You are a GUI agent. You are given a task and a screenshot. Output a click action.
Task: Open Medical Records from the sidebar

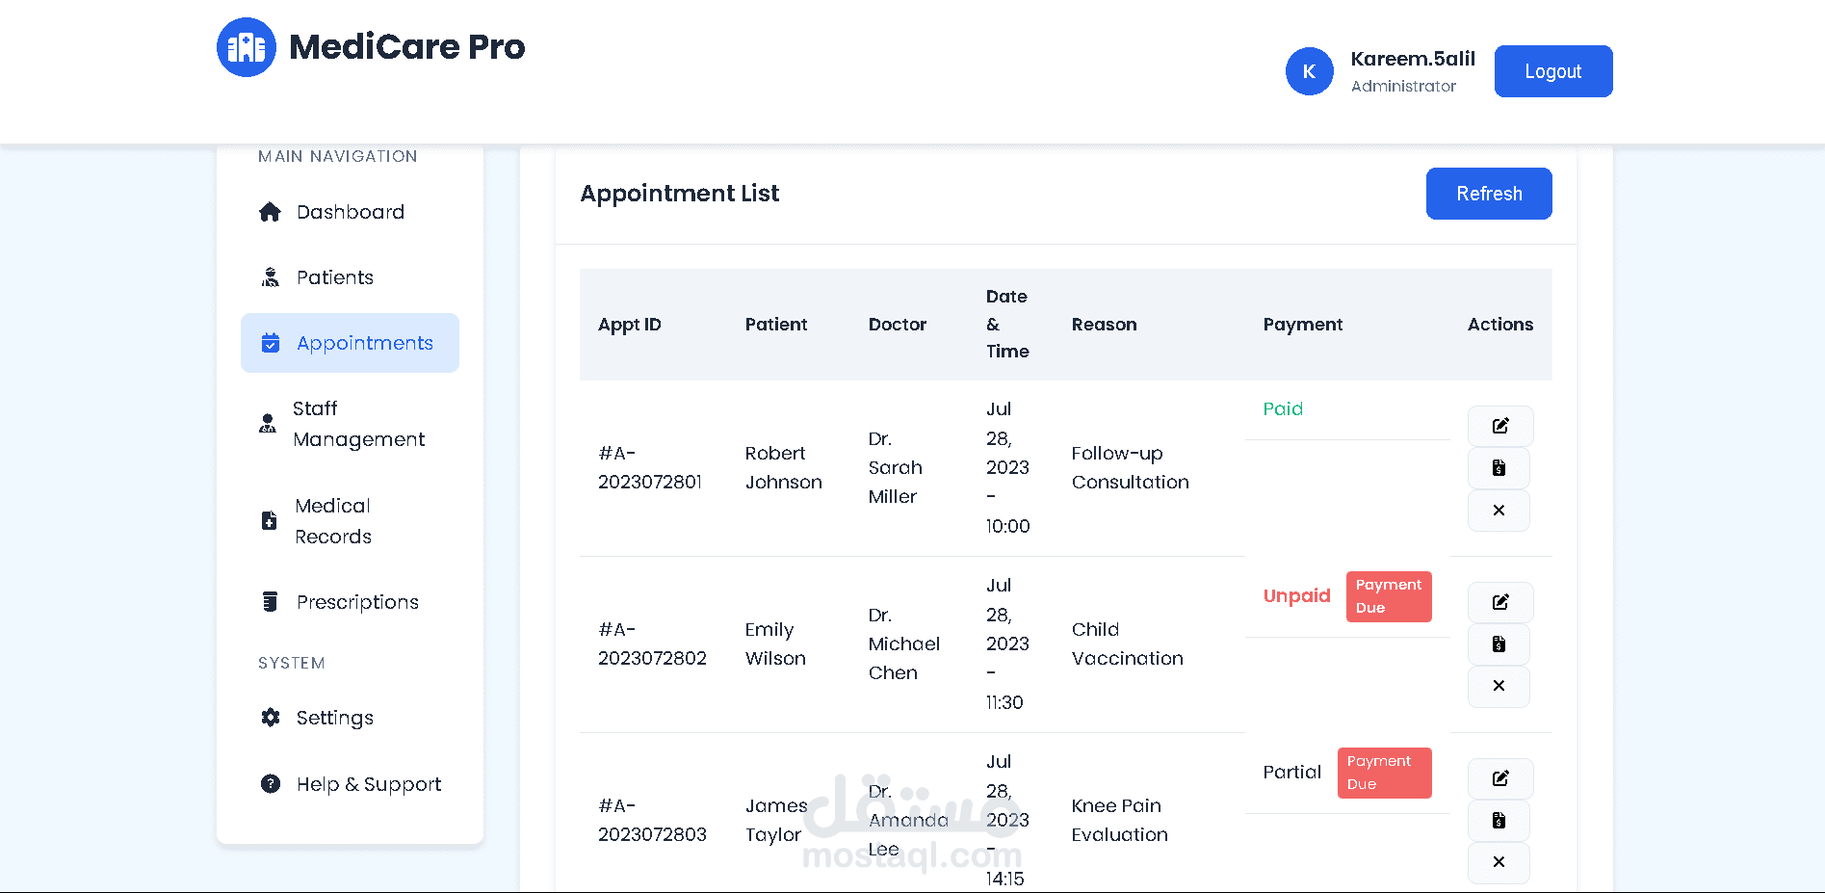click(x=332, y=521)
